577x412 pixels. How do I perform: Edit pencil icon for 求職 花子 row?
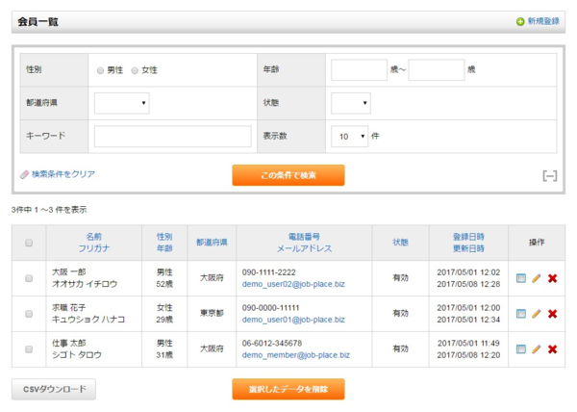point(537,314)
